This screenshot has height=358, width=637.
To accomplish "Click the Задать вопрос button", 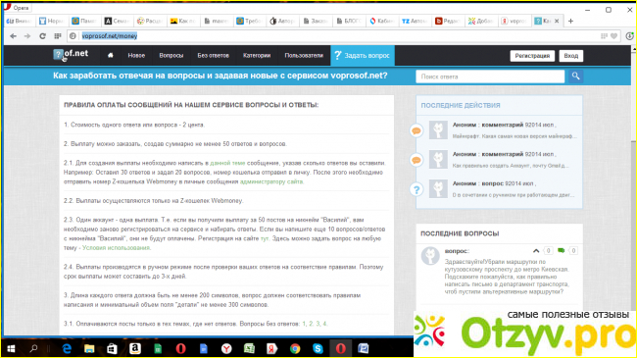I will (x=363, y=55).
